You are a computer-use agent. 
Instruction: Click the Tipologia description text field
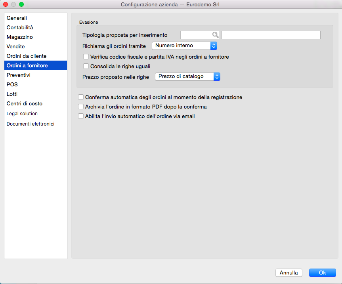[271, 35]
